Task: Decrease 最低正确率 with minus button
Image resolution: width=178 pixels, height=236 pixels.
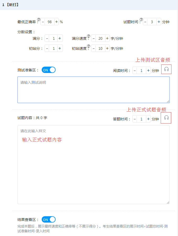Action: click(43, 22)
